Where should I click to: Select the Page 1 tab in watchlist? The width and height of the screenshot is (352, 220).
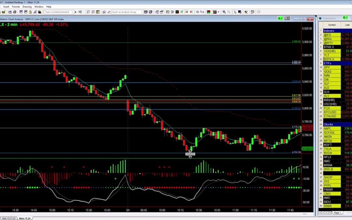[x=337, y=213]
